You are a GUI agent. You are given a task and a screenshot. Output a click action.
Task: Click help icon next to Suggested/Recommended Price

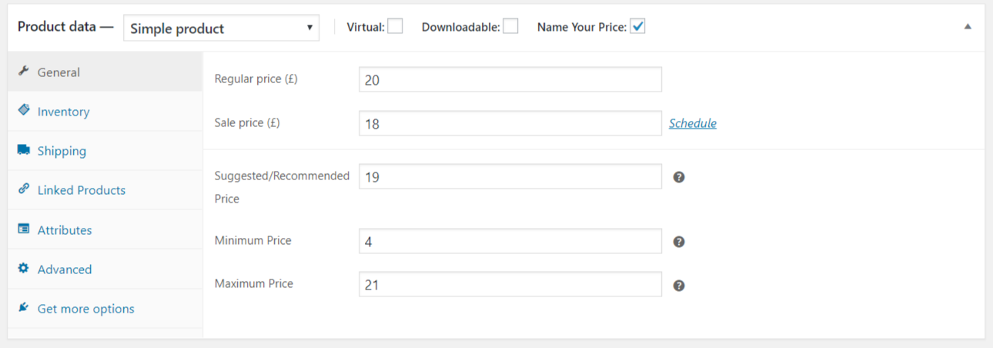(x=679, y=177)
